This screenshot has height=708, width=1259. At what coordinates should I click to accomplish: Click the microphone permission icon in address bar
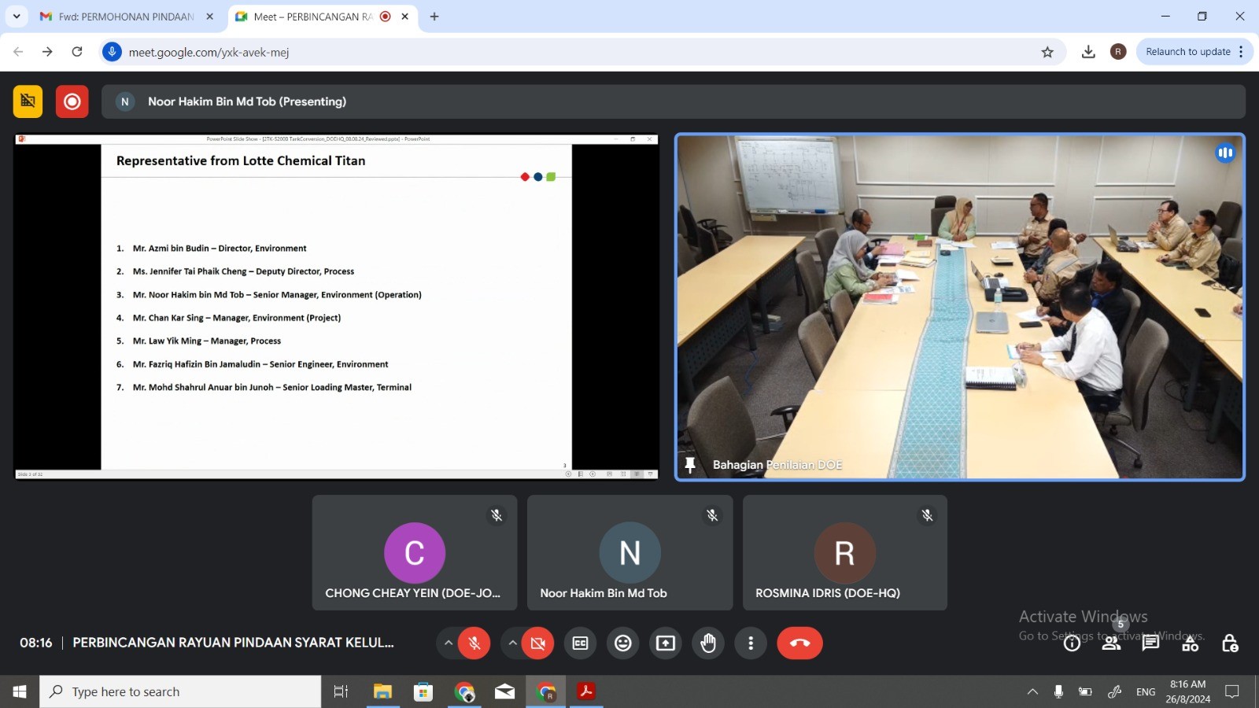point(112,52)
